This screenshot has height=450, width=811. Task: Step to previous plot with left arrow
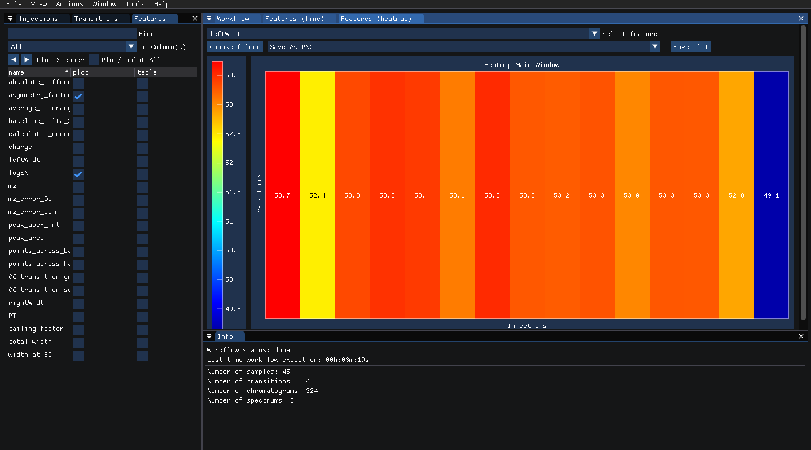tap(14, 59)
